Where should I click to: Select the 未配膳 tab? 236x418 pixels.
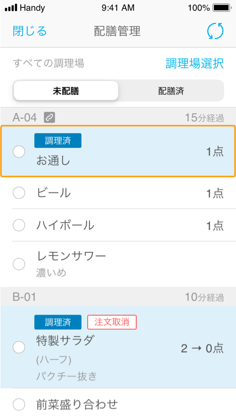pos(66,91)
